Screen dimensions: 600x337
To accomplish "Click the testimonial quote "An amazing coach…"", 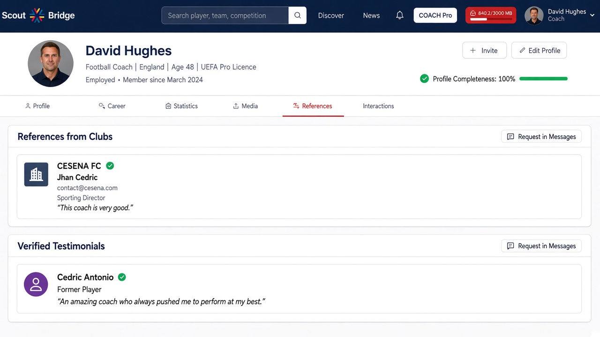I will click(161, 301).
